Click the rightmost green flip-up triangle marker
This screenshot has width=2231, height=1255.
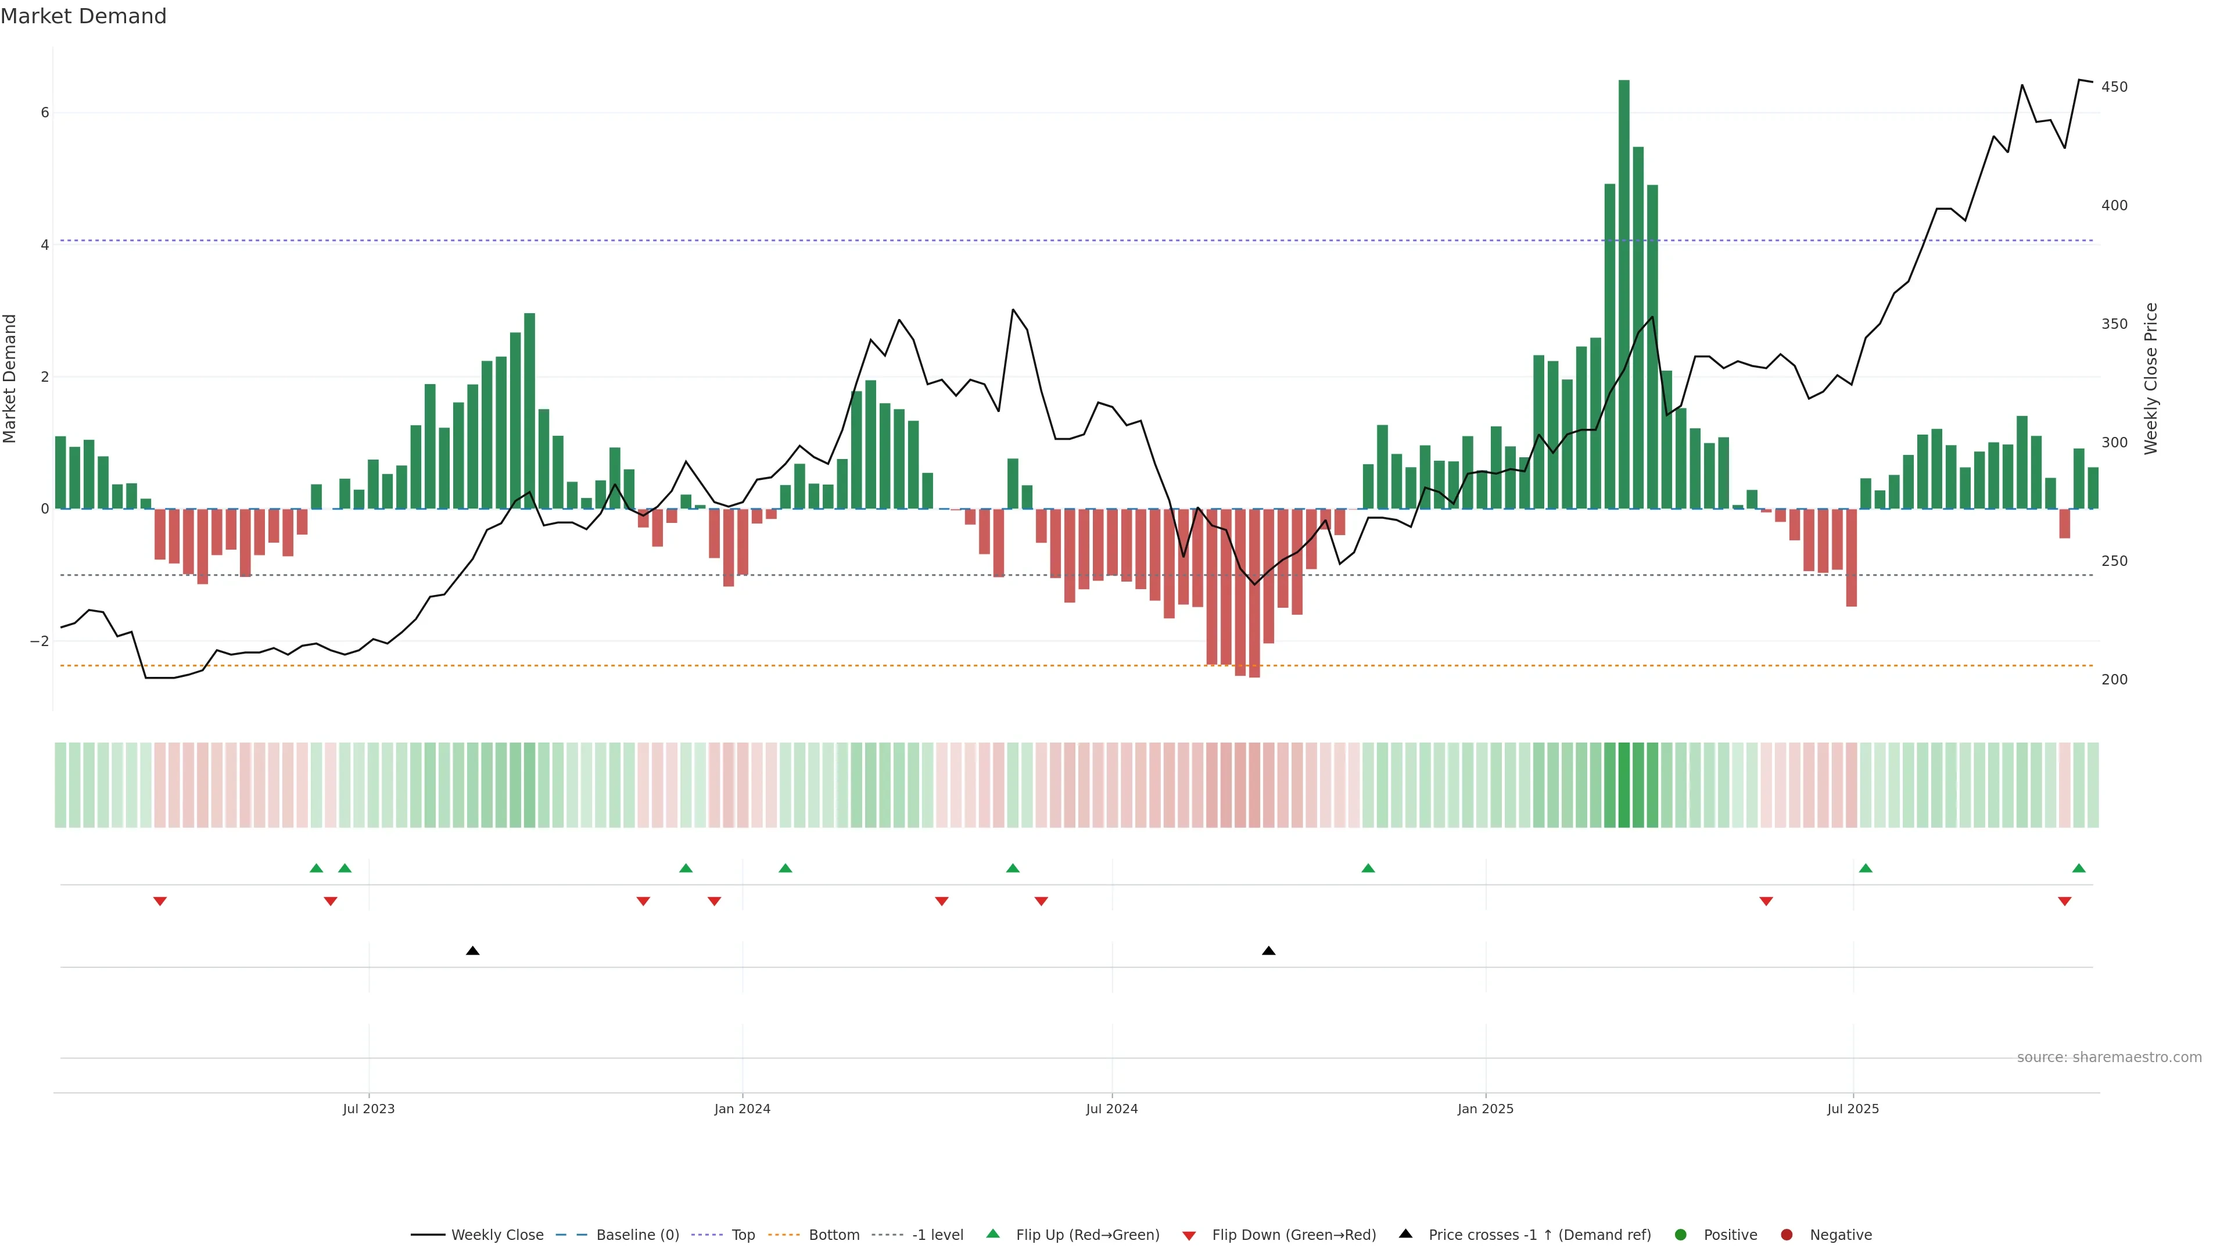coord(2079,868)
